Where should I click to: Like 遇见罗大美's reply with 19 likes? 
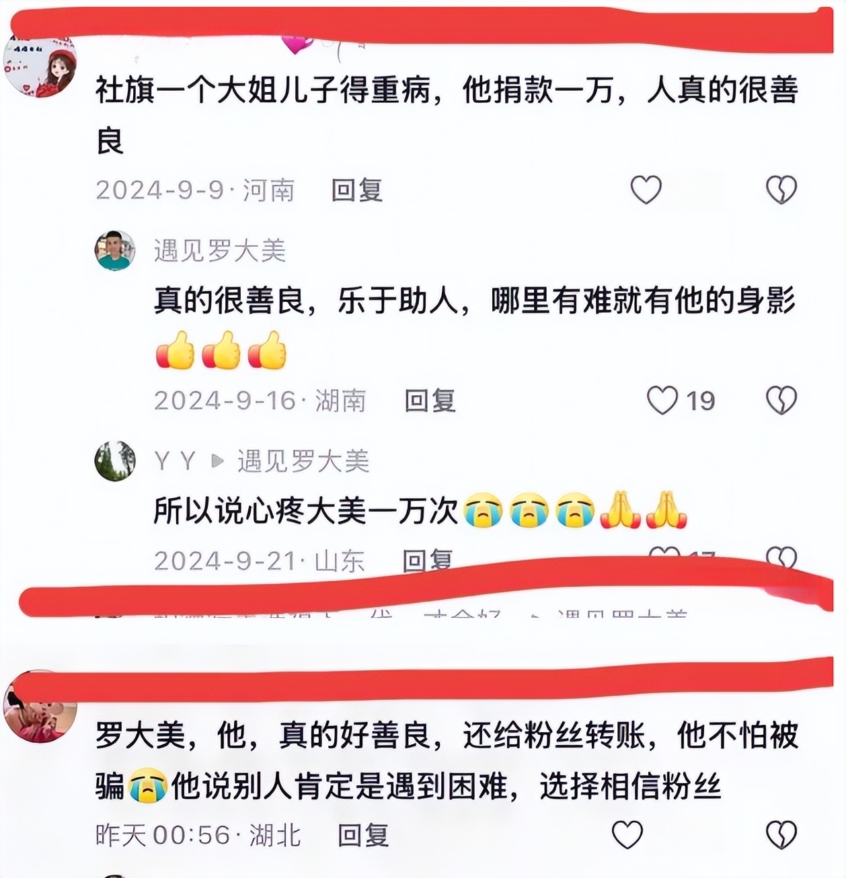point(662,400)
